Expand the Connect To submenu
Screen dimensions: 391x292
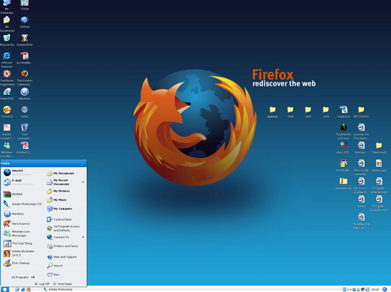(x=66, y=237)
